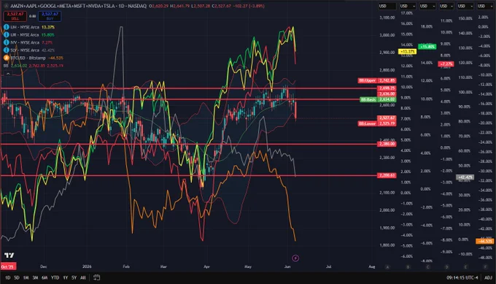
Task: Click the green +15.80% scale label
Action: click(427, 47)
